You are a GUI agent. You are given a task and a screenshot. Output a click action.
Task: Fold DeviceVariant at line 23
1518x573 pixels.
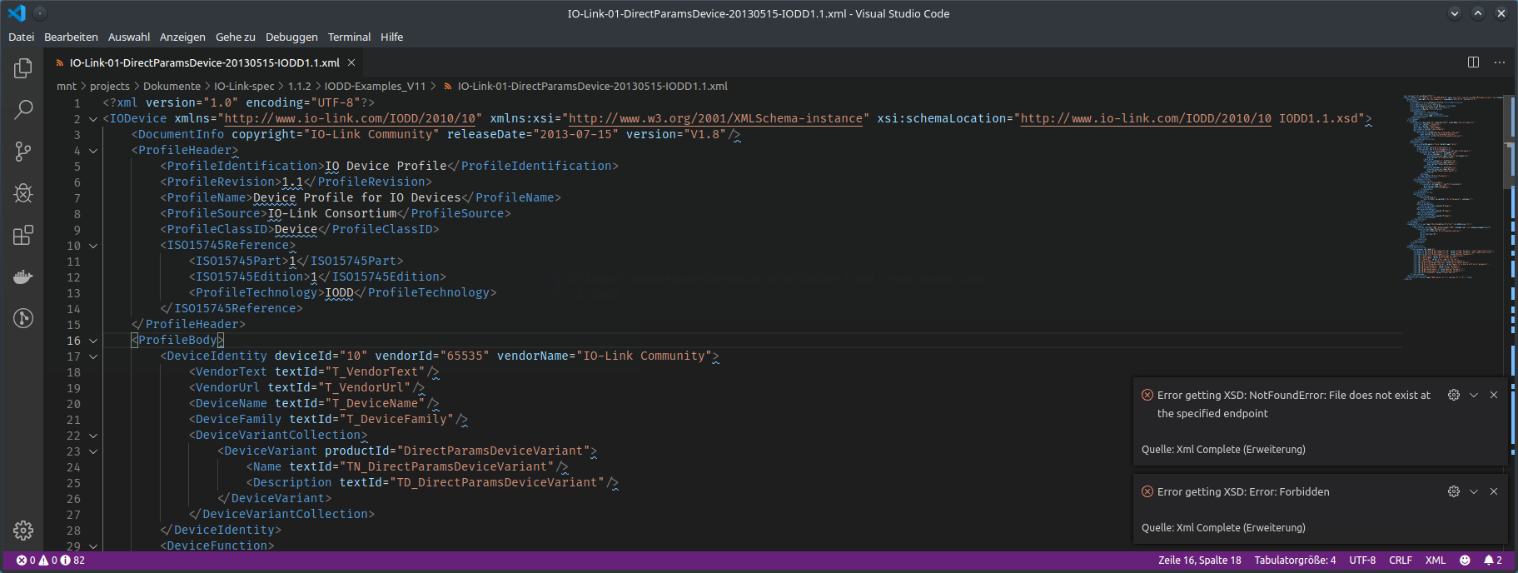click(x=93, y=451)
